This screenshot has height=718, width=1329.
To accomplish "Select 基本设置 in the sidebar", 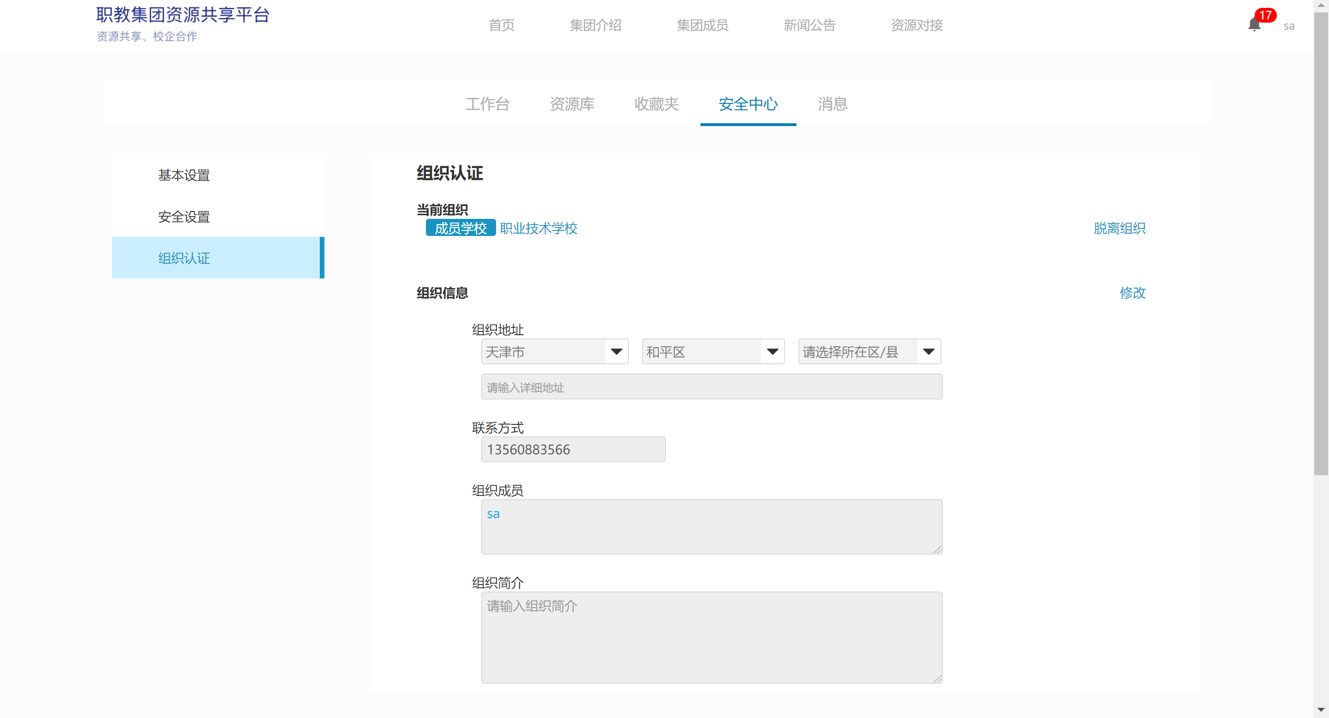I will click(x=184, y=175).
